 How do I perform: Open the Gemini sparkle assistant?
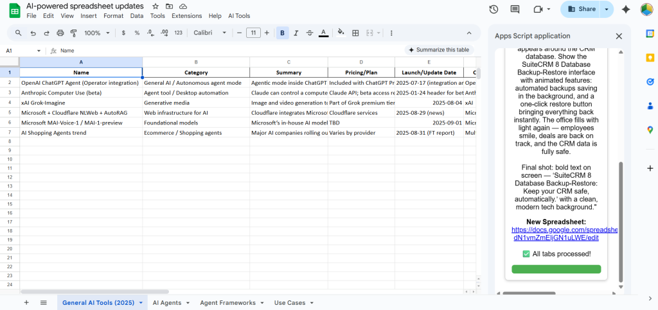pyautogui.click(x=626, y=9)
